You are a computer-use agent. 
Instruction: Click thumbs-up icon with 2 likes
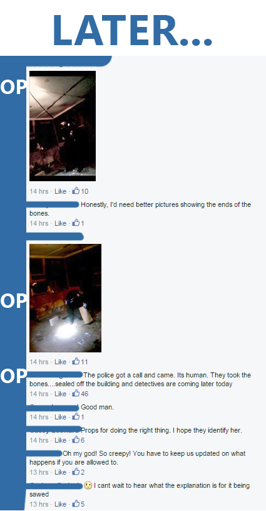tap(76, 471)
